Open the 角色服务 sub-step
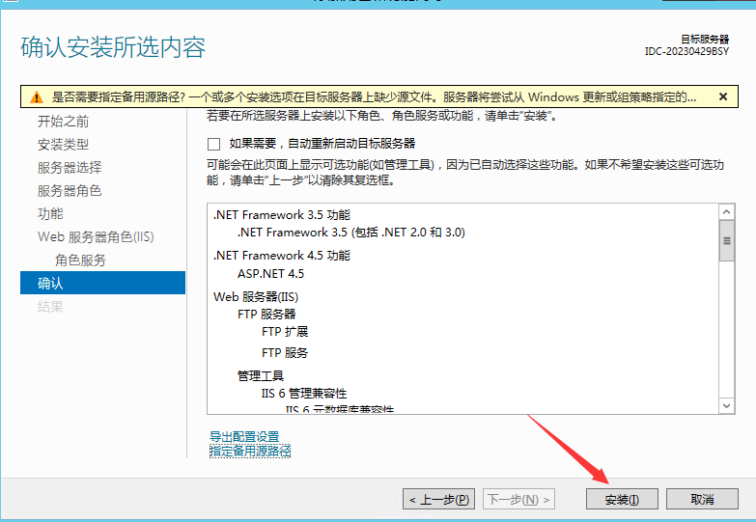 [x=80, y=261]
